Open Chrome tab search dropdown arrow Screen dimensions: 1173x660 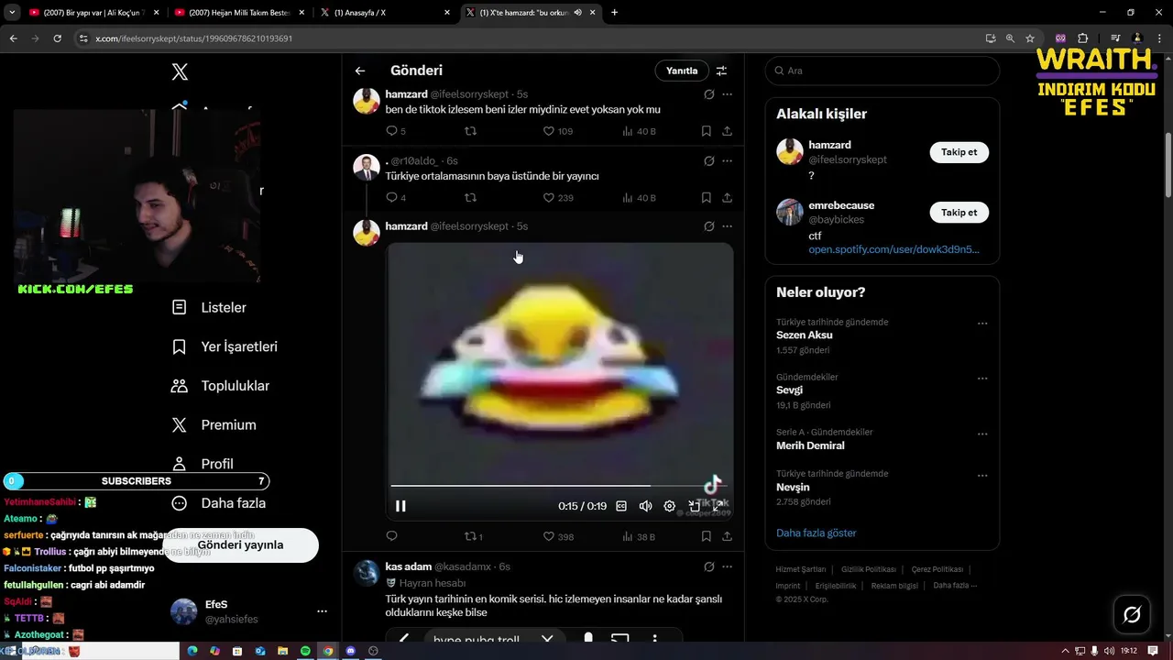[x=12, y=12]
